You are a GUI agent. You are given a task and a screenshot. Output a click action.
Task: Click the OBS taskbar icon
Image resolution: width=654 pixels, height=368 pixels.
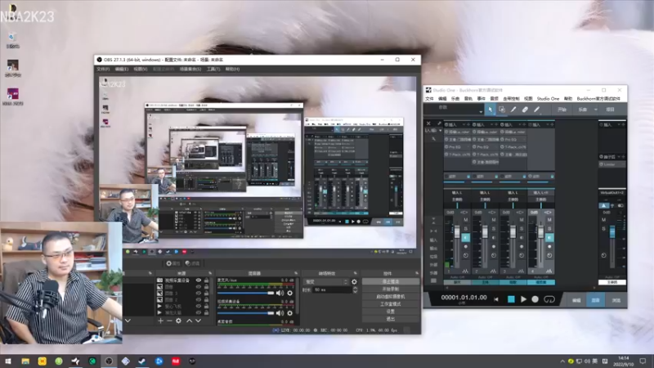tap(109, 361)
